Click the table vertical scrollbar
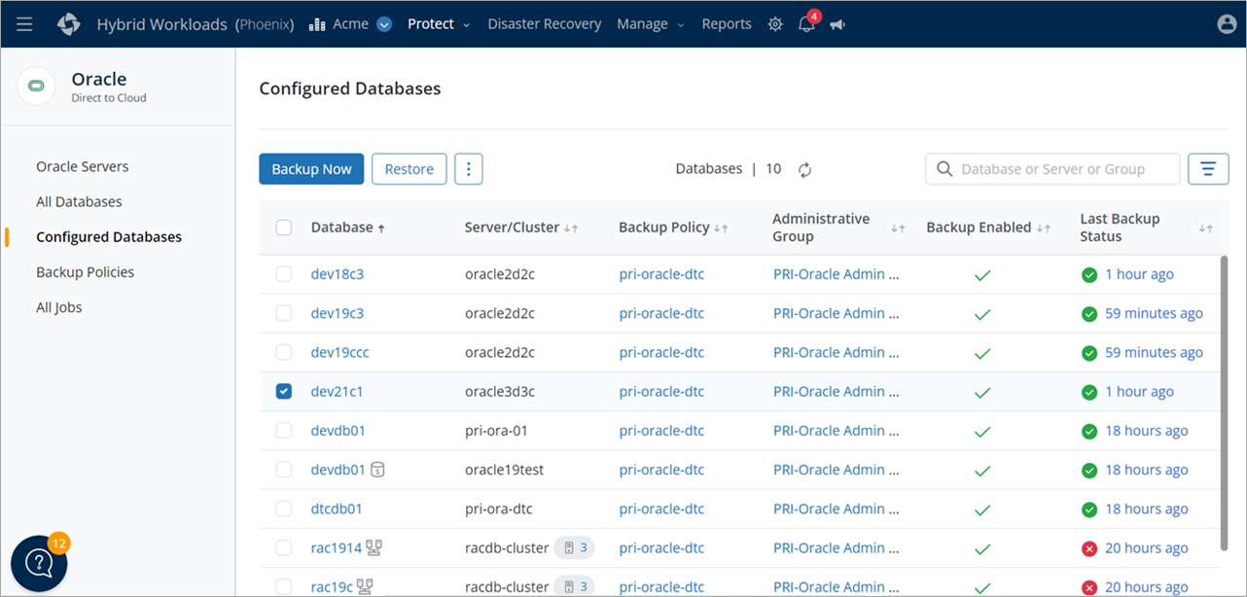The width and height of the screenshot is (1247, 597). pos(1224,404)
